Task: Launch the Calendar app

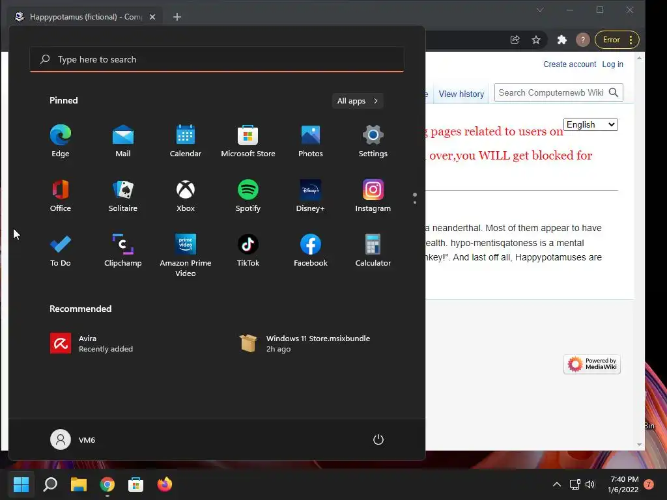Action: coord(186,141)
